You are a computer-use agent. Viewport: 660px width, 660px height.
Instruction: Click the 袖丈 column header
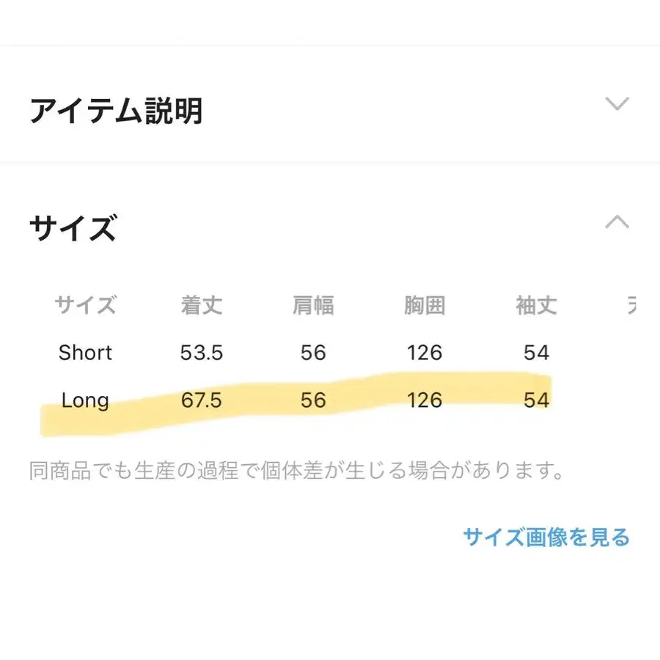pos(535,306)
